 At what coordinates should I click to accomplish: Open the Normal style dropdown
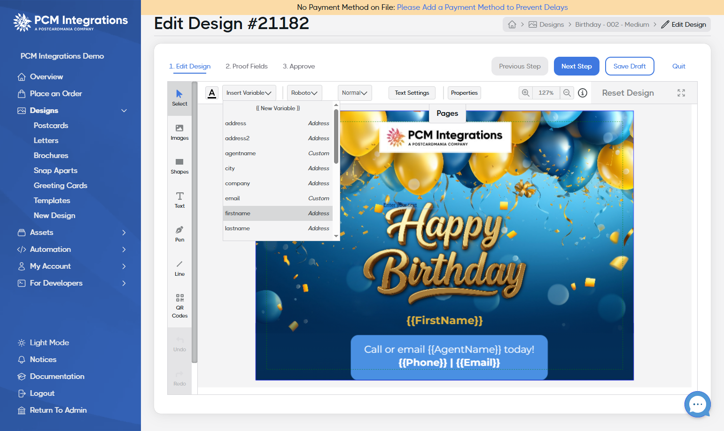pyautogui.click(x=355, y=93)
